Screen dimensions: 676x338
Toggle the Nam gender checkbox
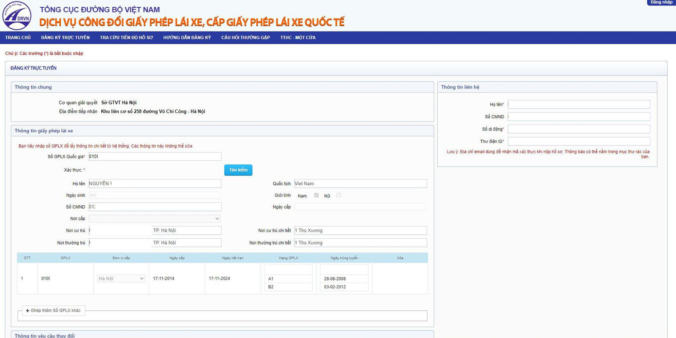(317, 196)
